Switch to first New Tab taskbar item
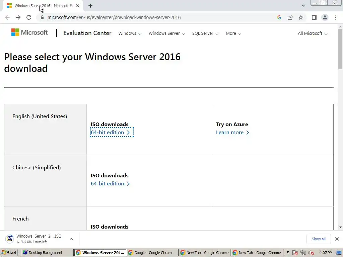This screenshot has height=257, width=343. pos(205,253)
